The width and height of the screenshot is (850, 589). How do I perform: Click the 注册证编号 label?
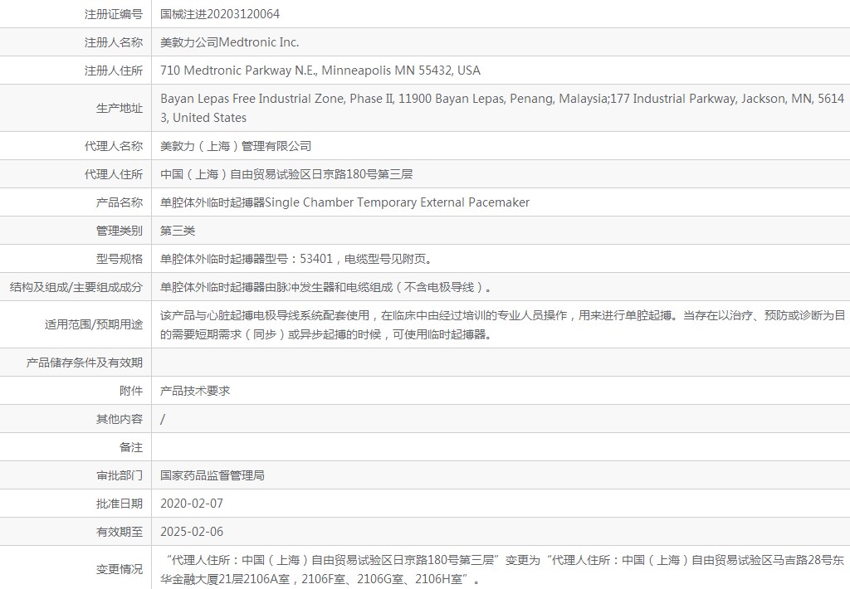click(113, 14)
